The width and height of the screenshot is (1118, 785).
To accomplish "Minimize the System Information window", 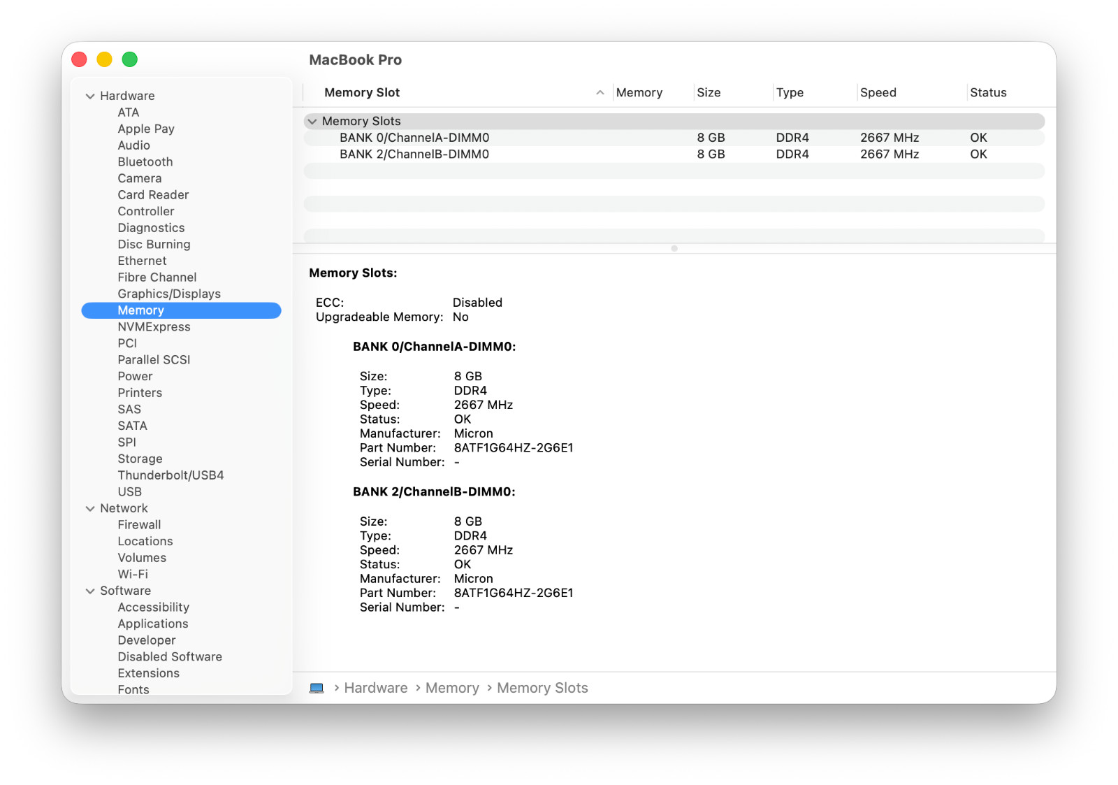I will [104, 59].
